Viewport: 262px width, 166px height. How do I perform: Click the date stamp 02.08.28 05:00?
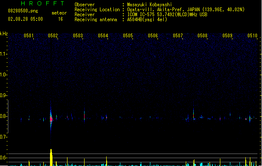pos(25,19)
